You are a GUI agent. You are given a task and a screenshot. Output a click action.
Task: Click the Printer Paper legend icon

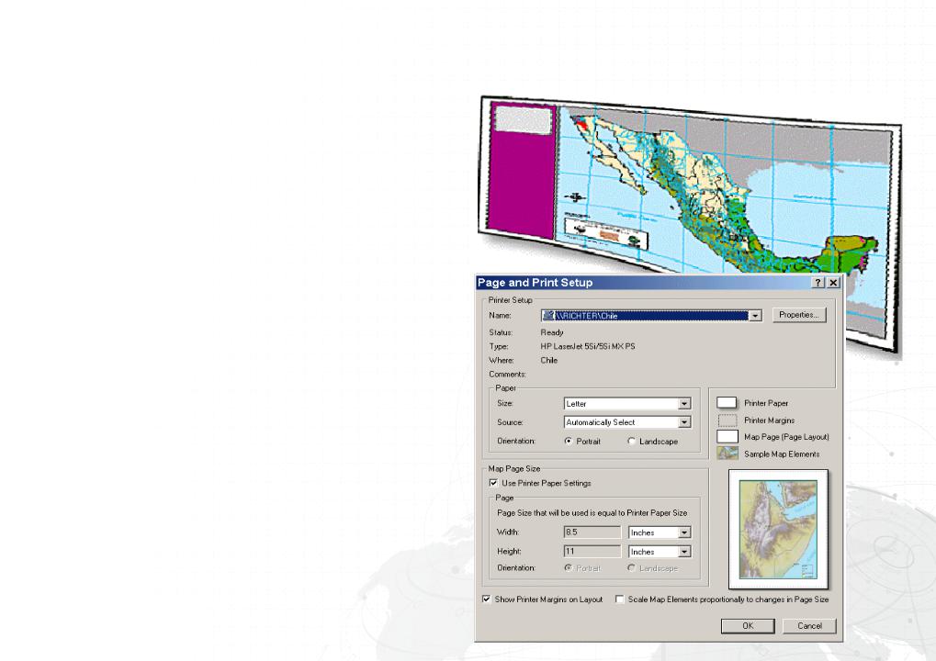727,403
